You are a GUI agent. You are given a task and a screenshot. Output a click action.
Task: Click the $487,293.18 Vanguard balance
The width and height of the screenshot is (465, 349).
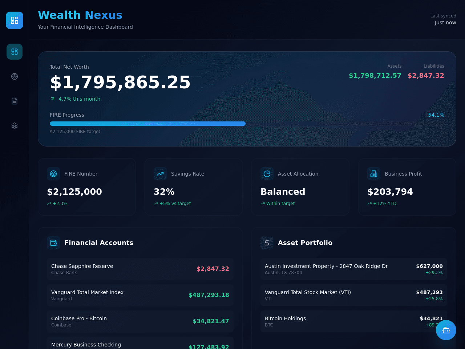click(x=209, y=295)
